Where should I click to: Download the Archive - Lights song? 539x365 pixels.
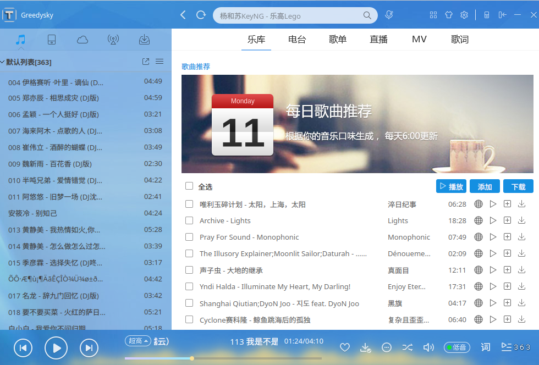click(x=522, y=220)
